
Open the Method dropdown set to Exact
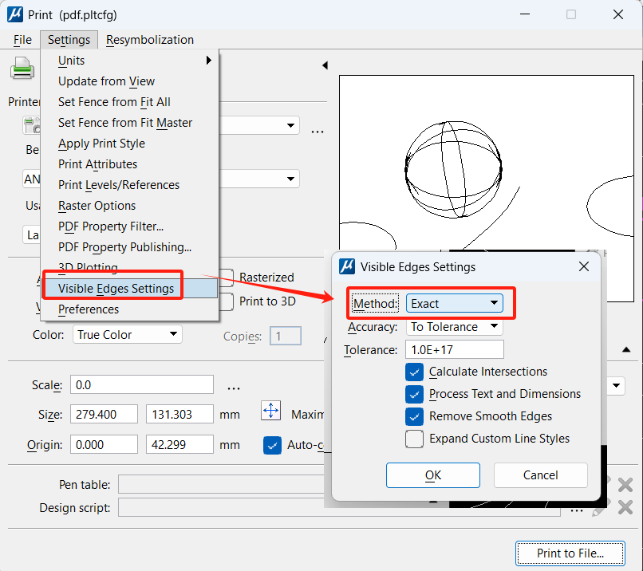(454, 303)
